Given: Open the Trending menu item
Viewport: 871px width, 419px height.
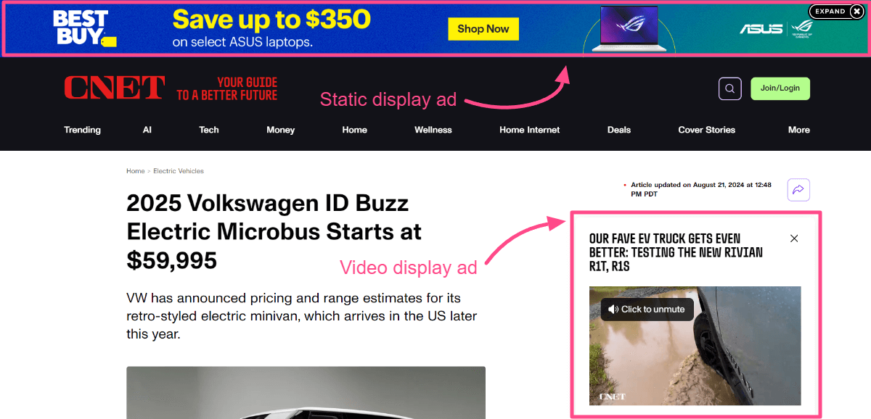Looking at the screenshot, I should click(x=82, y=130).
